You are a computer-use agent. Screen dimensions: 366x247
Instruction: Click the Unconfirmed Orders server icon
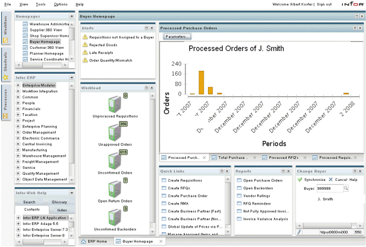114,160
